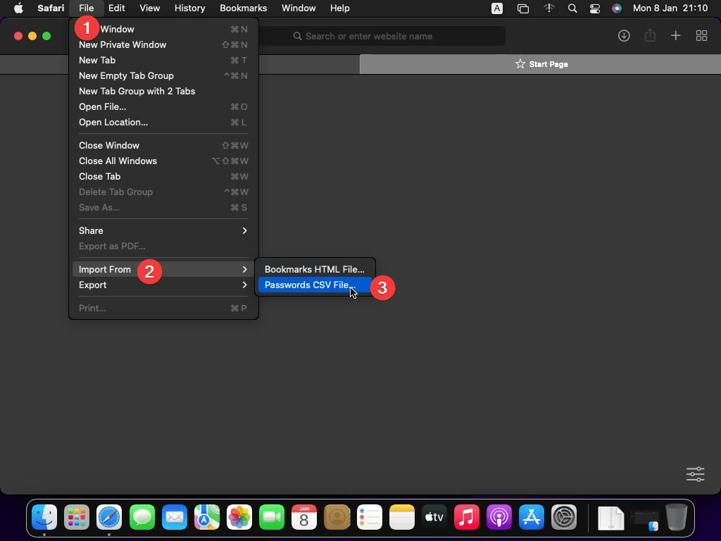Choose Passwords CSV File from Import submenu
This screenshot has width=721, height=541.
click(x=315, y=285)
